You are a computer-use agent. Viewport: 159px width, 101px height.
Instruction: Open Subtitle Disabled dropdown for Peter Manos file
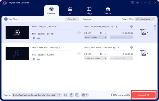click(121, 58)
